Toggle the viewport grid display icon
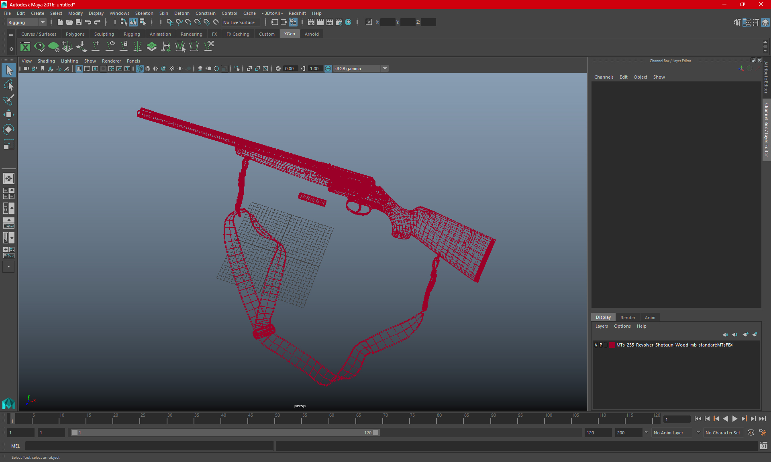Image resolution: width=771 pixels, height=462 pixels. coord(79,69)
